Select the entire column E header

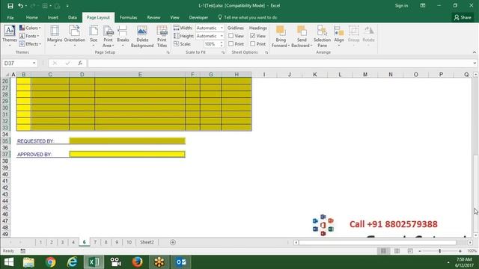pyautogui.click(x=140, y=75)
